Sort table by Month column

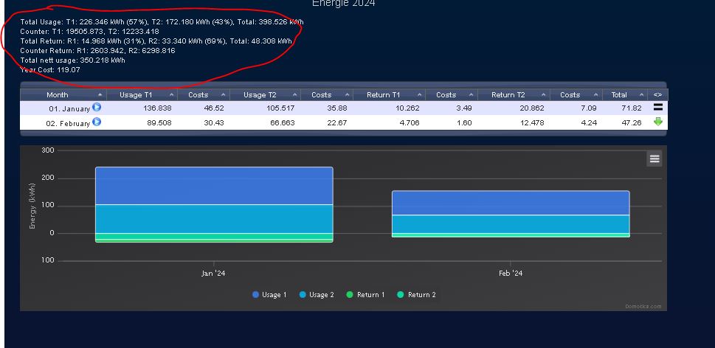coord(63,95)
